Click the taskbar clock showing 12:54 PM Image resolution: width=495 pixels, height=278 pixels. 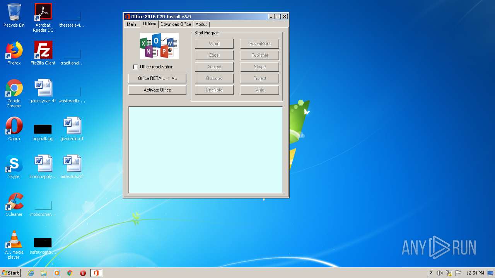click(x=475, y=273)
